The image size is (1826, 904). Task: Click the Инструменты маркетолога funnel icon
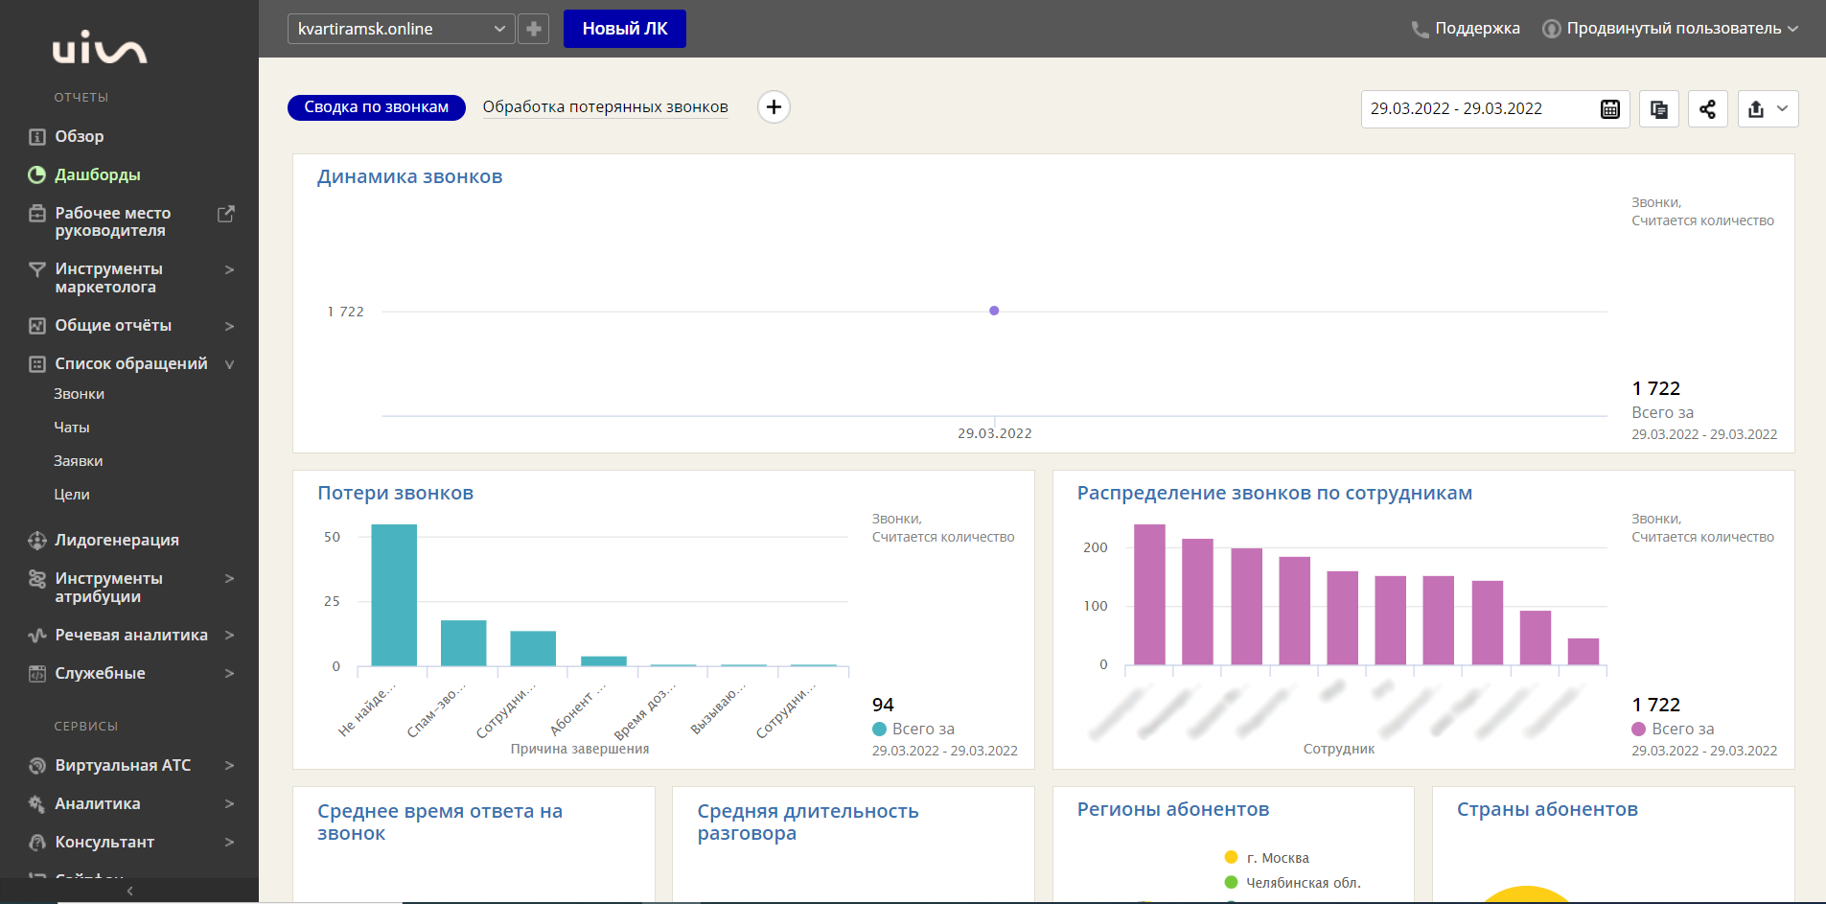(36, 269)
